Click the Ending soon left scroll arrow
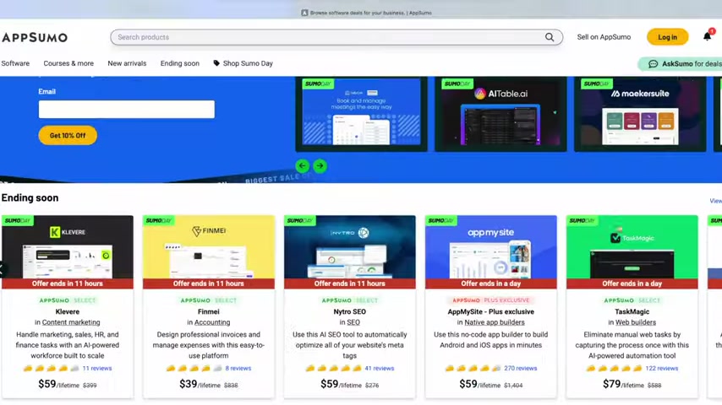Image resolution: width=722 pixels, height=405 pixels. tap(3, 269)
